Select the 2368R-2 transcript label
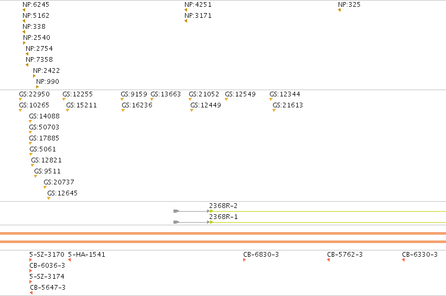This screenshot has height=296, width=446. coord(223,206)
